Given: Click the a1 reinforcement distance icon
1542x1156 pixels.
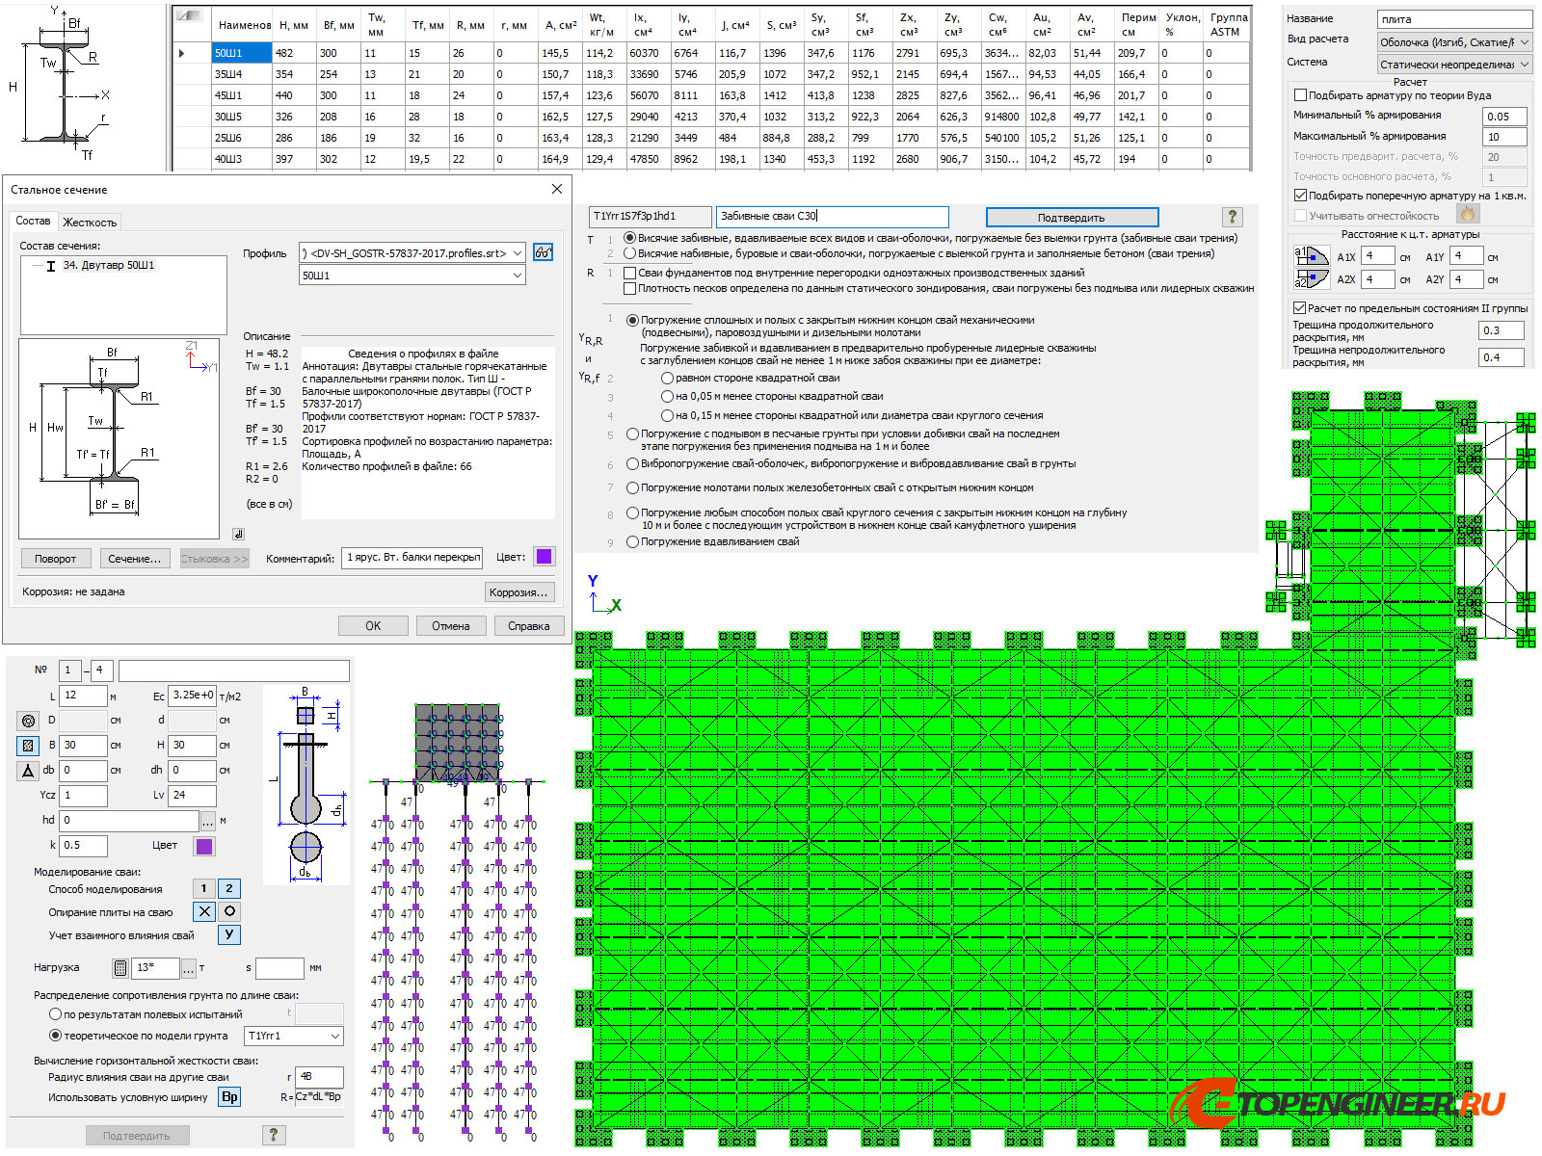Looking at the screenshot, I should [x=1311, y=256].
